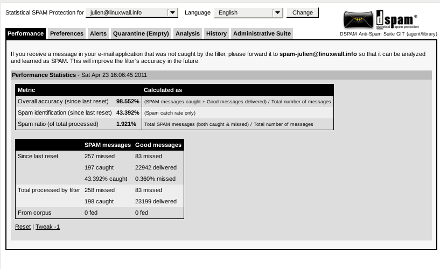
Task: Click the Calculated as column header
Action: [x=163, y=90]
